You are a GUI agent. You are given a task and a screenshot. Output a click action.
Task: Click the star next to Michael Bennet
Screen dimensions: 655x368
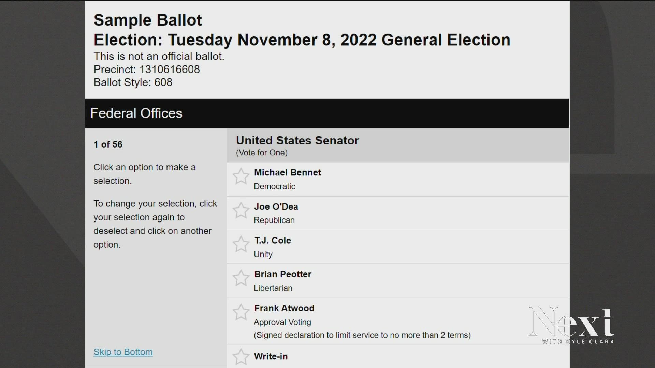241,176
